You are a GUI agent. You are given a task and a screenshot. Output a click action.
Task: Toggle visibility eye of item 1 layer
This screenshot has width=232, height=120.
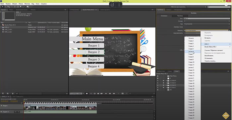point(158,88)
